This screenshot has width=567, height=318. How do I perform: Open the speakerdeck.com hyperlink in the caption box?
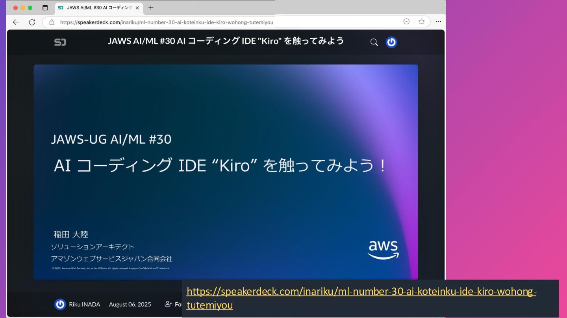click(x=361, y=298)
